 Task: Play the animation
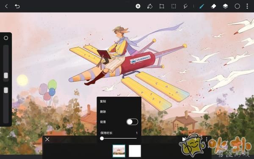pyautogui.click(x=184, y=139)
